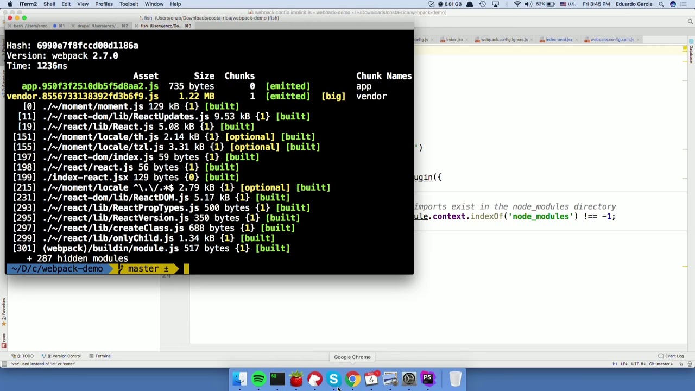Open the Profiles menu
695x391 pixels.
click(x=104, y=4)
